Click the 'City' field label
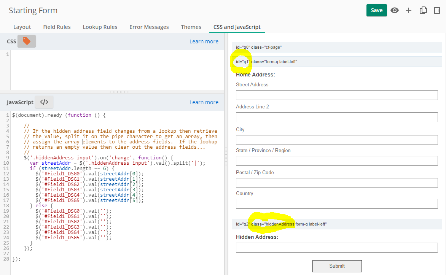The height and width of the screenshot is (275, 446). [x=240, y=129]
